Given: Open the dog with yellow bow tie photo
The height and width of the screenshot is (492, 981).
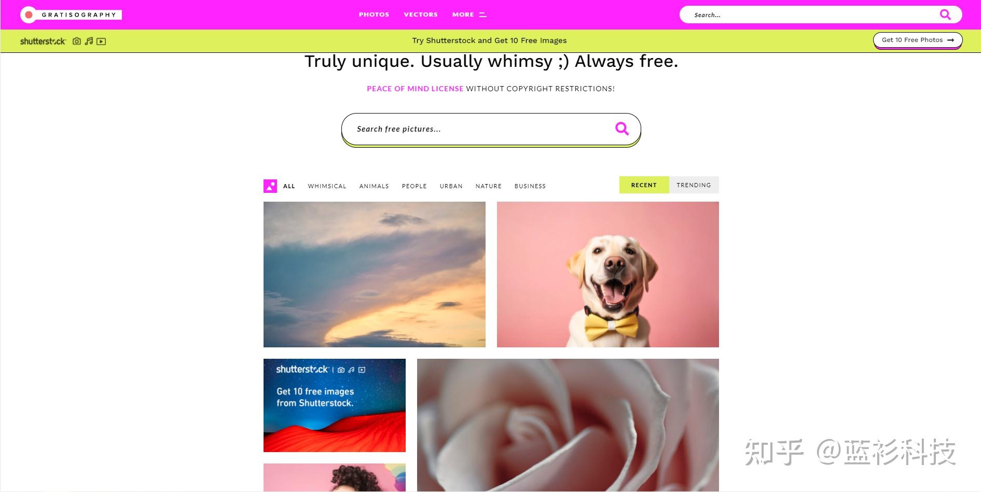Looking at the screenshot, I should tap(608, 274).
